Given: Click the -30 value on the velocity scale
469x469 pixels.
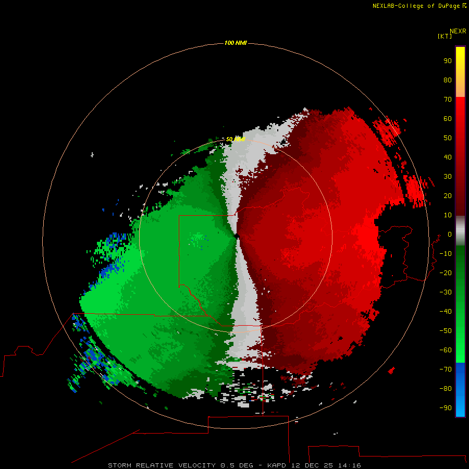Looking at the screenshot, I should (446, 292).
